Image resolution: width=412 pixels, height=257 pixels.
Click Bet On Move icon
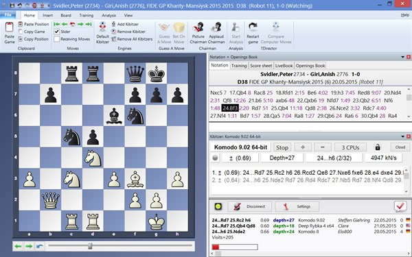(179, 28)
